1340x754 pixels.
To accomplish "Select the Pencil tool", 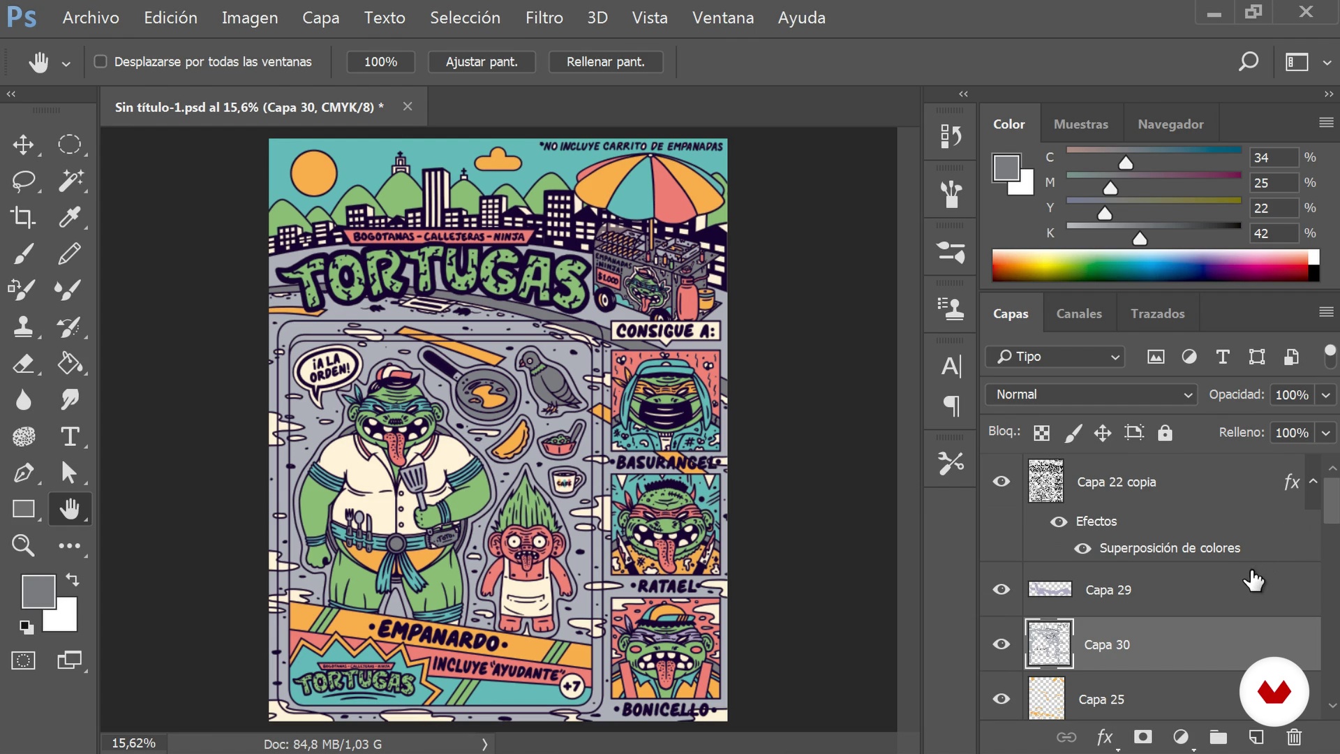I will pos(69,253).
